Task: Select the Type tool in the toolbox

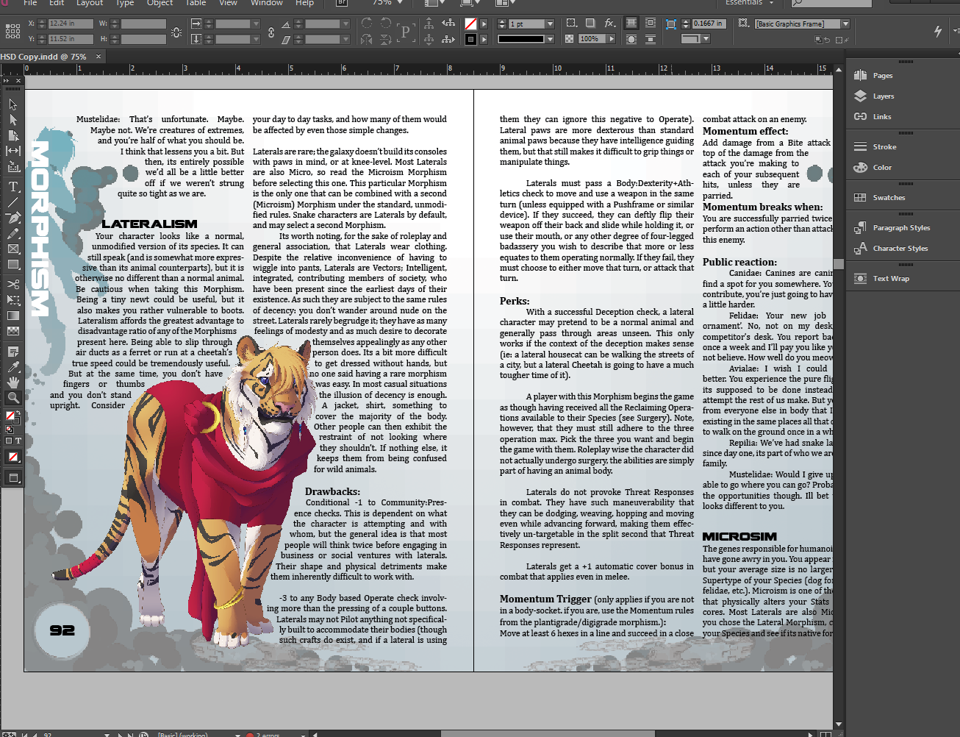Action: (x=13, y=187)
